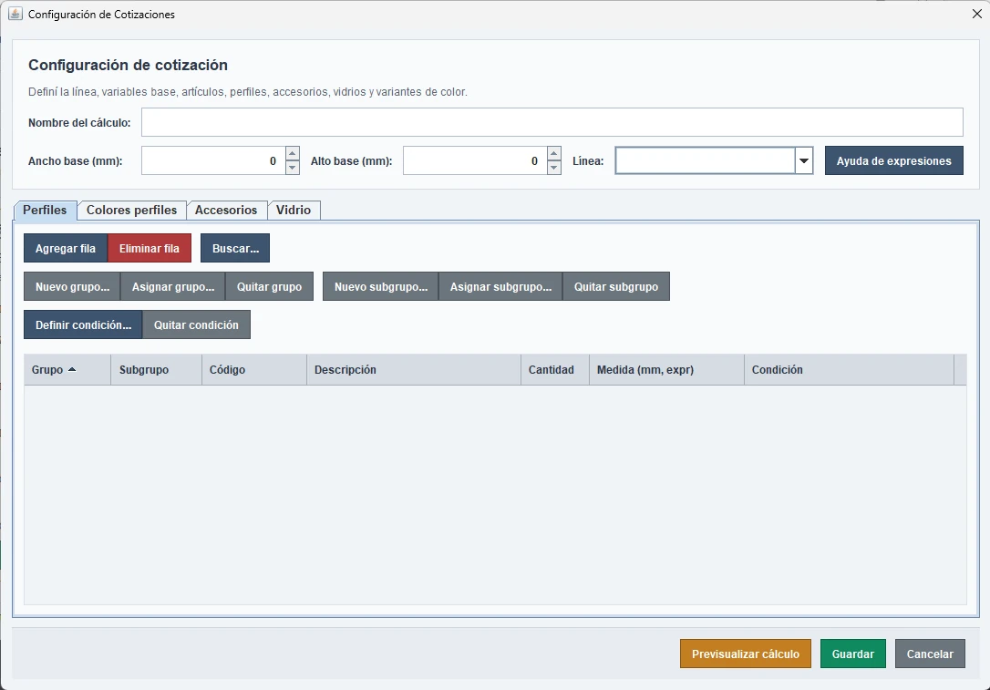
Task: Click Agregar fila button
Action: pos(66,248)
